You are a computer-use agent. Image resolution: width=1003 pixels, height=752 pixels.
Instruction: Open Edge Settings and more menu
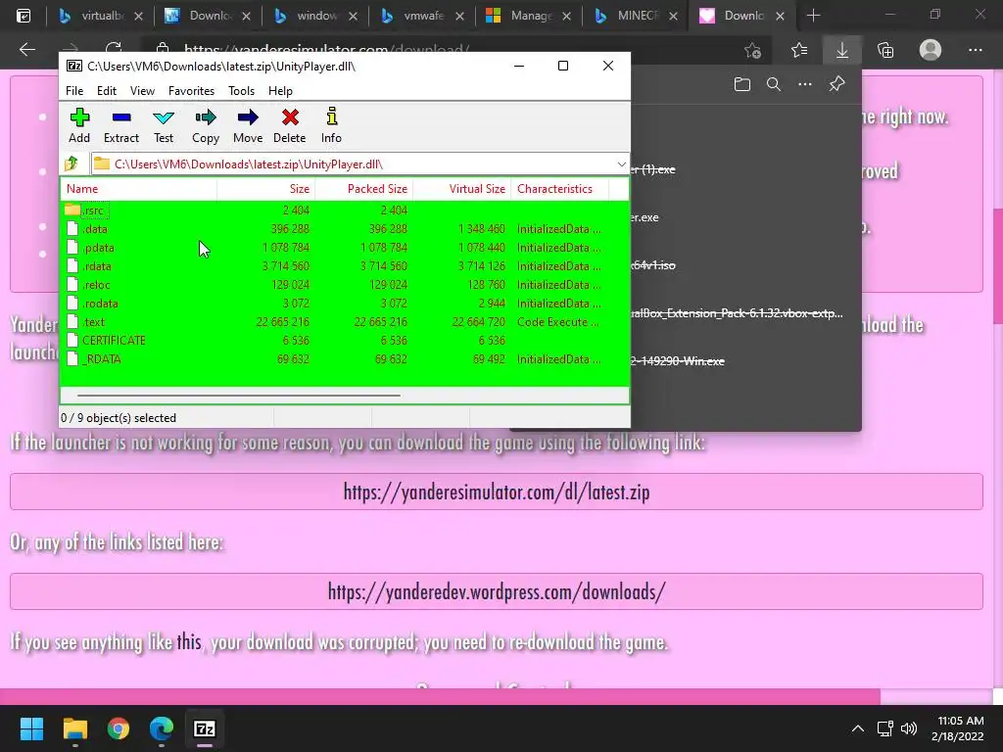point(975,50)
